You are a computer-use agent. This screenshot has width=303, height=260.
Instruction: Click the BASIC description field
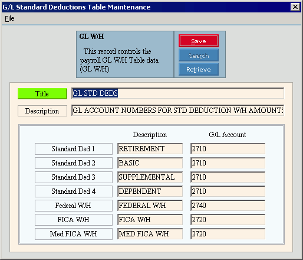coord(150,163)
